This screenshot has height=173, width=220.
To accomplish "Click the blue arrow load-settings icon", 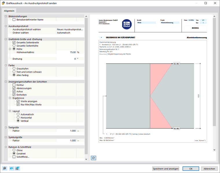I will [x=12, y=168].
